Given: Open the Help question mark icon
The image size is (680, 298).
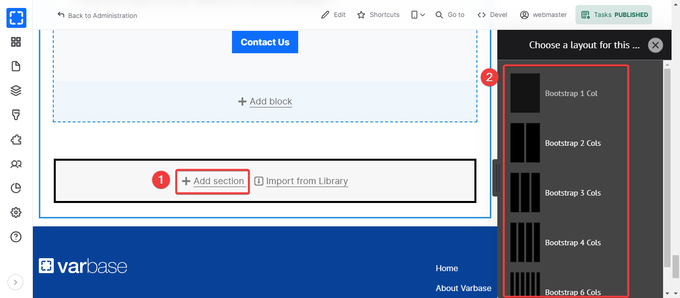Looking at the screenshot, I should coord(16,237).
